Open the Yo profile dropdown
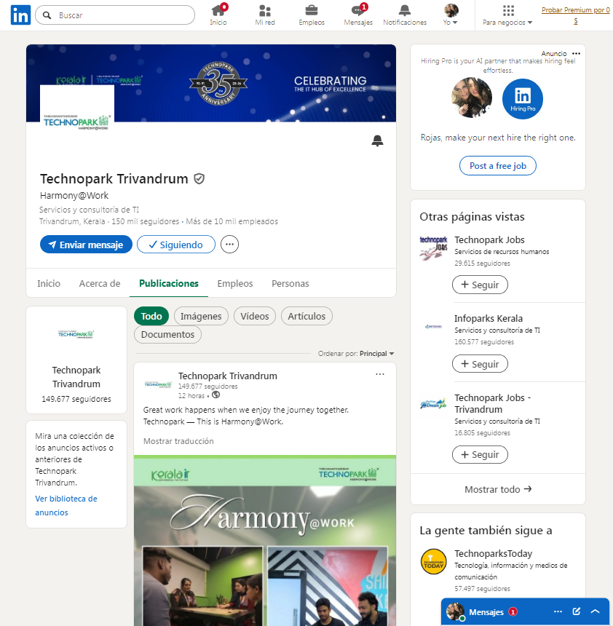613x626 pixels. tap(451, 15)
